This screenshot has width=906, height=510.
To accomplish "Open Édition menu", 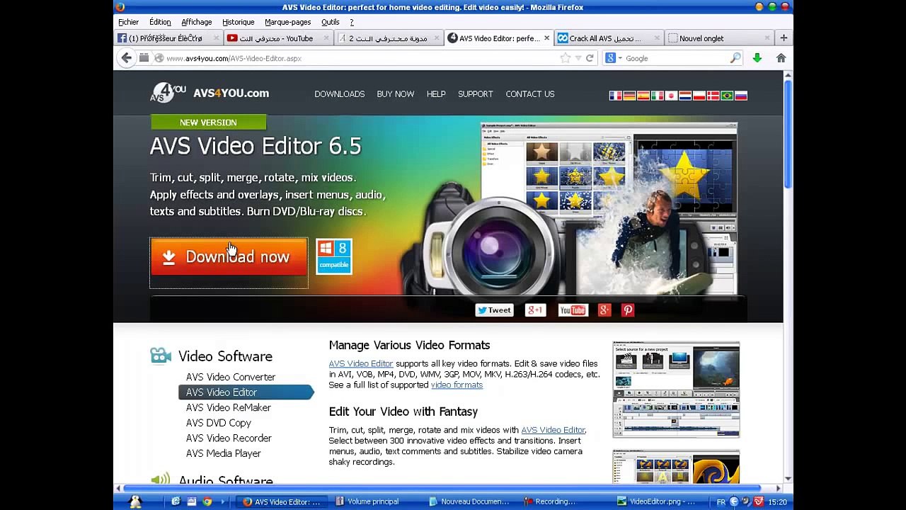I will (x=160, y=22).
